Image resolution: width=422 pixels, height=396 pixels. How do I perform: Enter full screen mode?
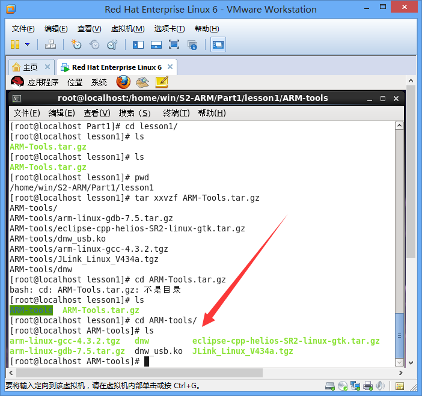[x=174, y=44]
